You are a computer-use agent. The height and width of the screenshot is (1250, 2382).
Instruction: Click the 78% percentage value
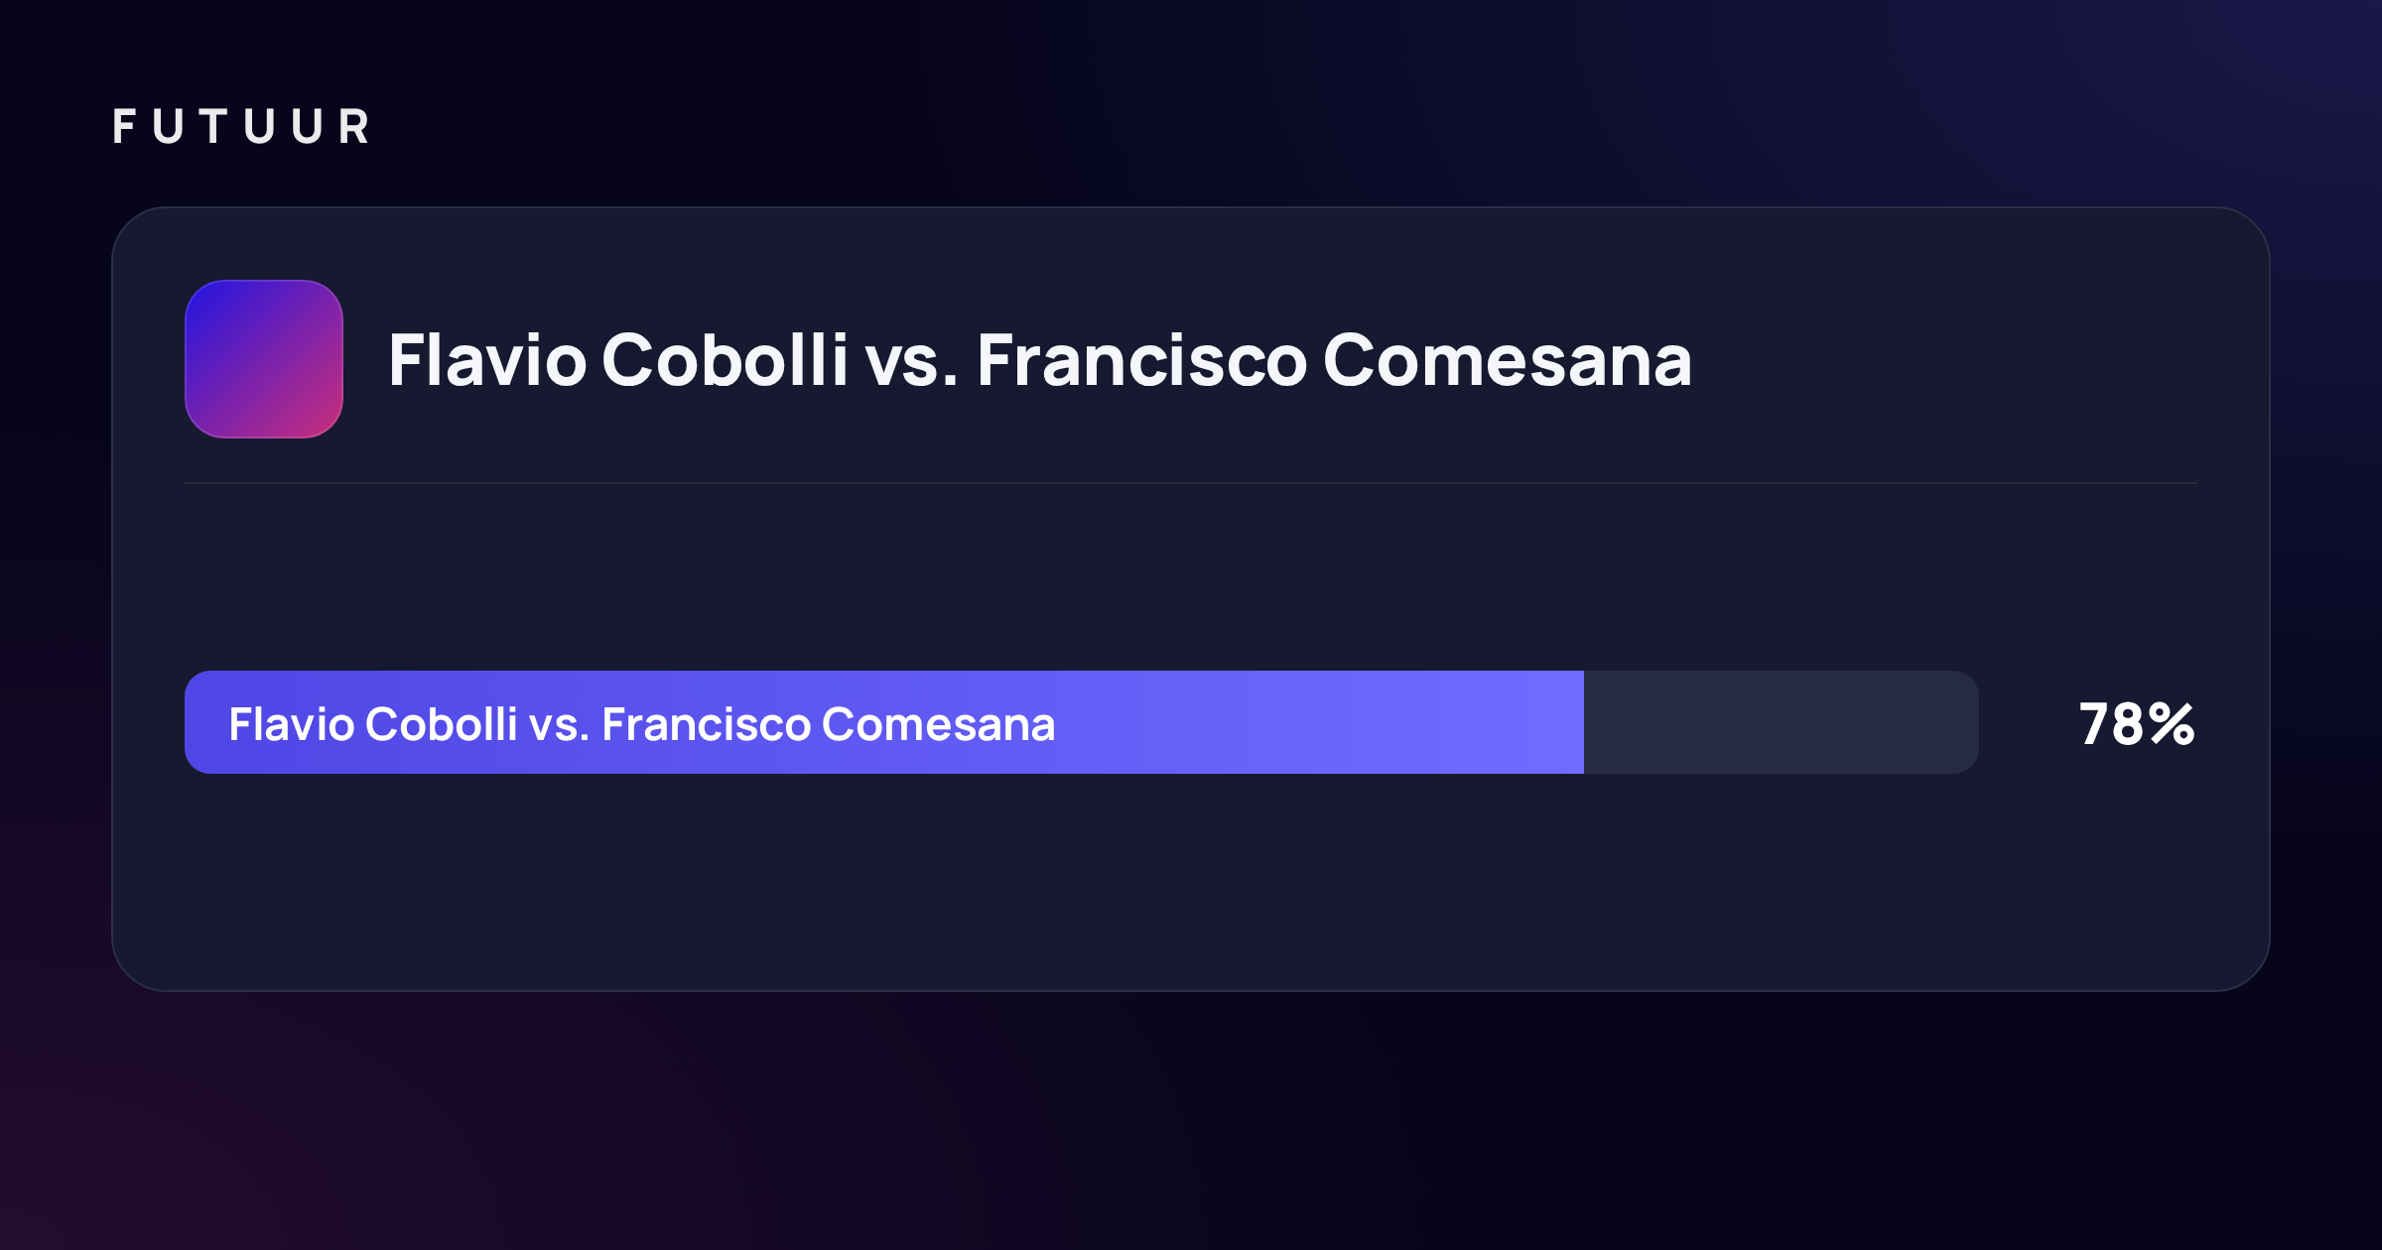pos(2137,723)
